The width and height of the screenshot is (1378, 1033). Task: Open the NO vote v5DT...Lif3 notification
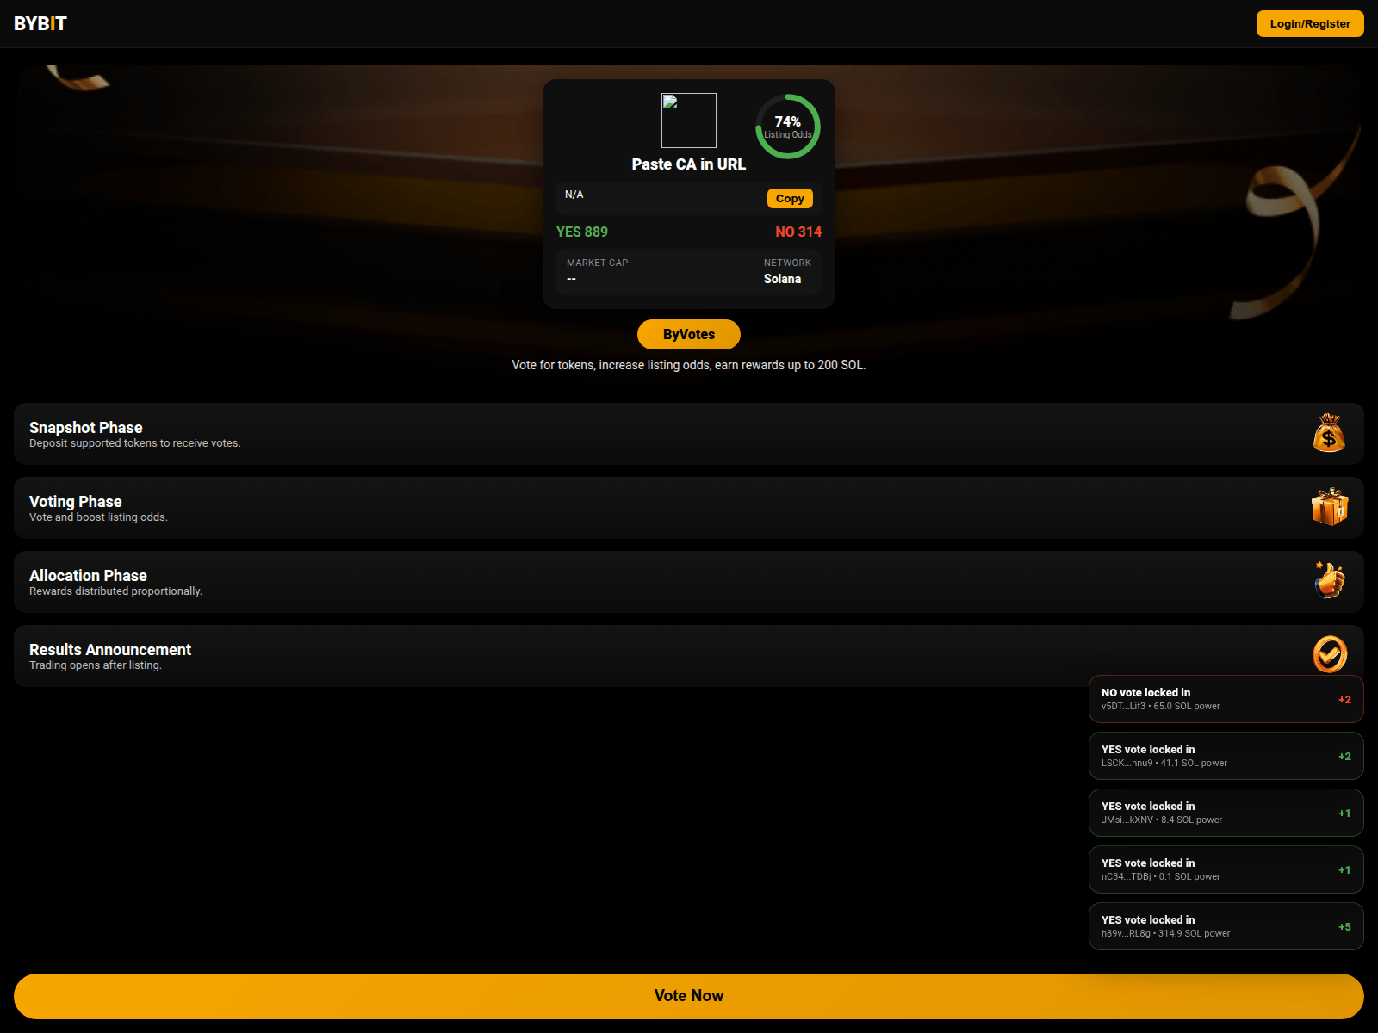point(1226,699)
